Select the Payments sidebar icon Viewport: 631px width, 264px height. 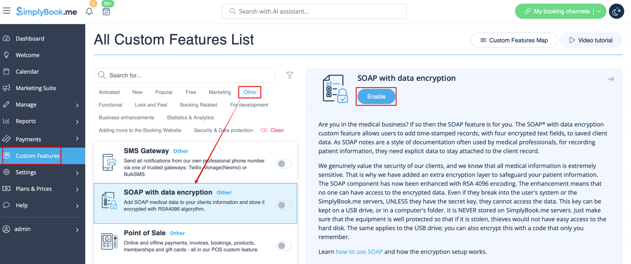pyautogui.click(x=6, y=139)
